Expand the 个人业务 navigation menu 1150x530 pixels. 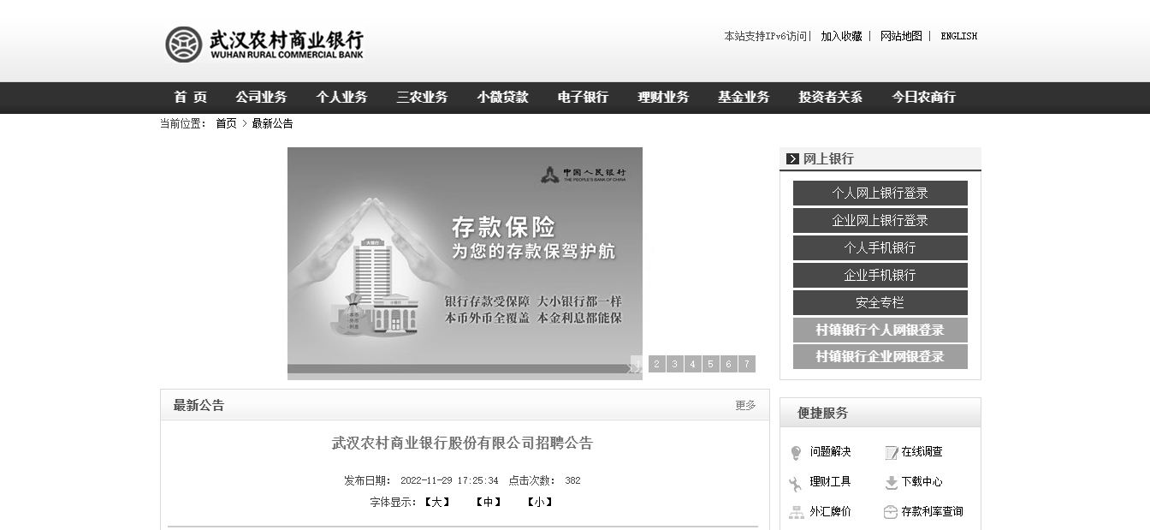(341, 98)
